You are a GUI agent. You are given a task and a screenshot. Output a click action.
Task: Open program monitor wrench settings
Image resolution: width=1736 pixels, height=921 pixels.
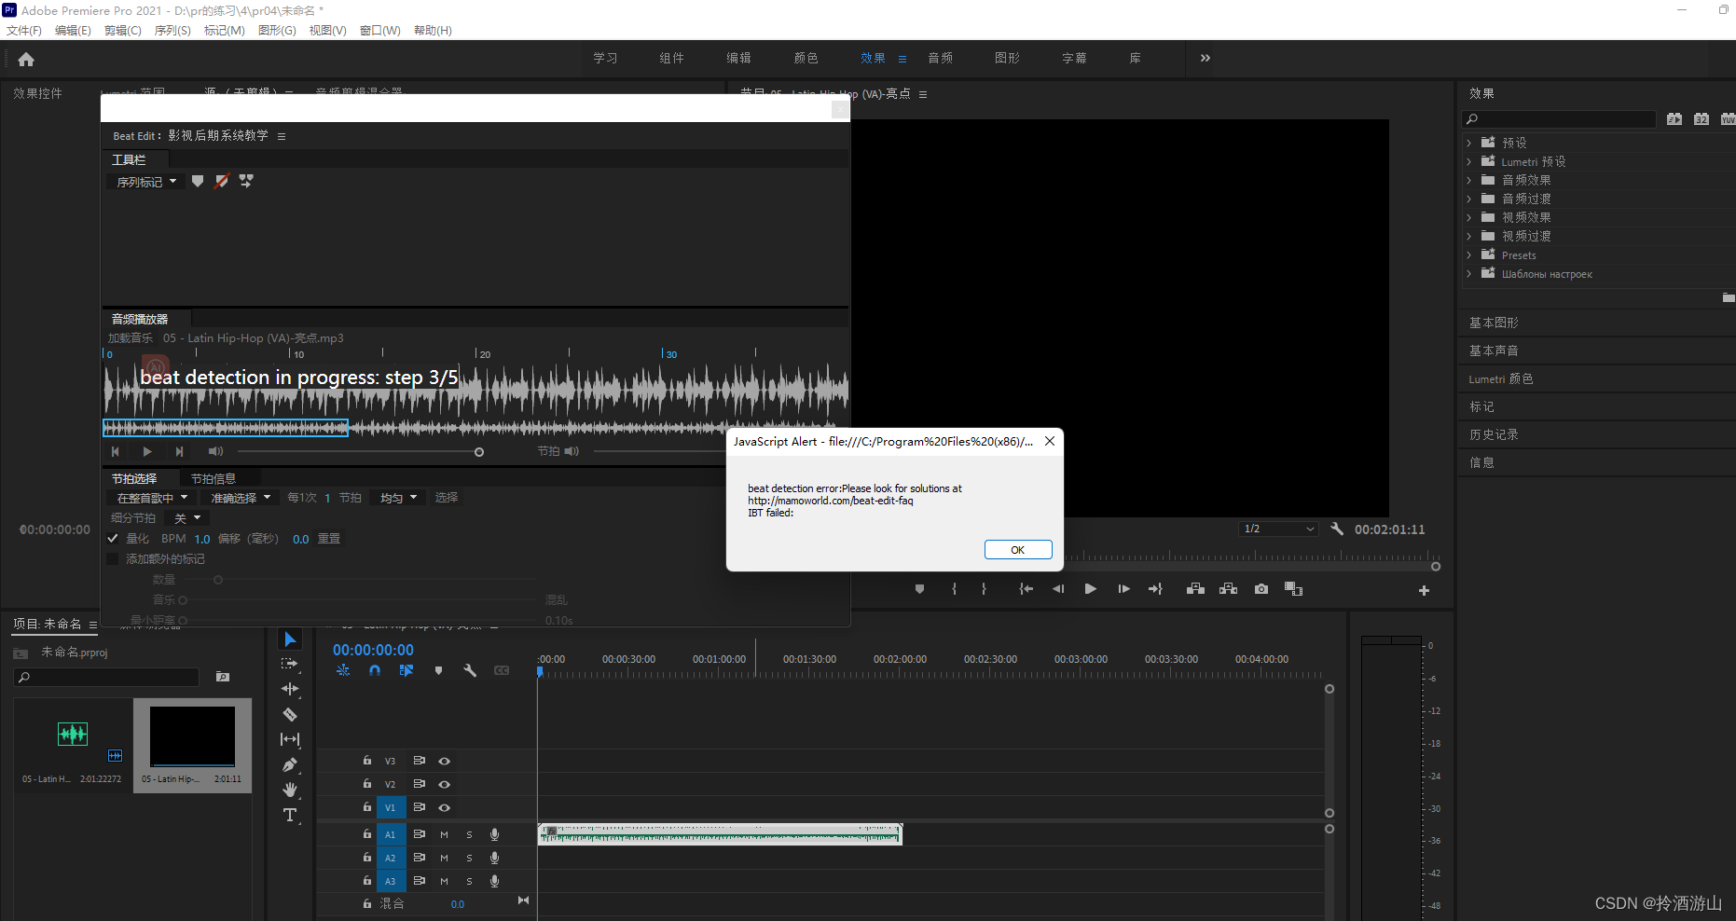(x=1337, y=529)
